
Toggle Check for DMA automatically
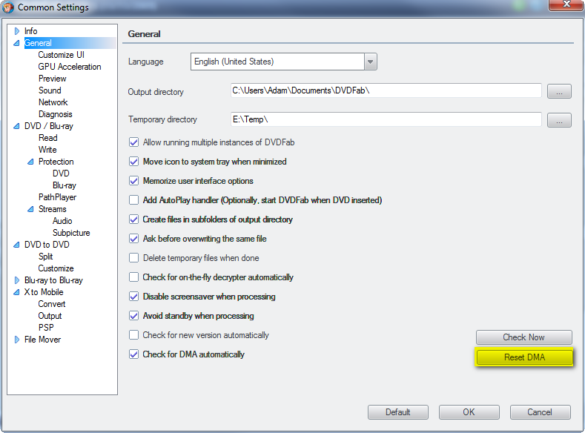pyautogui.click(x=133, y=354)
